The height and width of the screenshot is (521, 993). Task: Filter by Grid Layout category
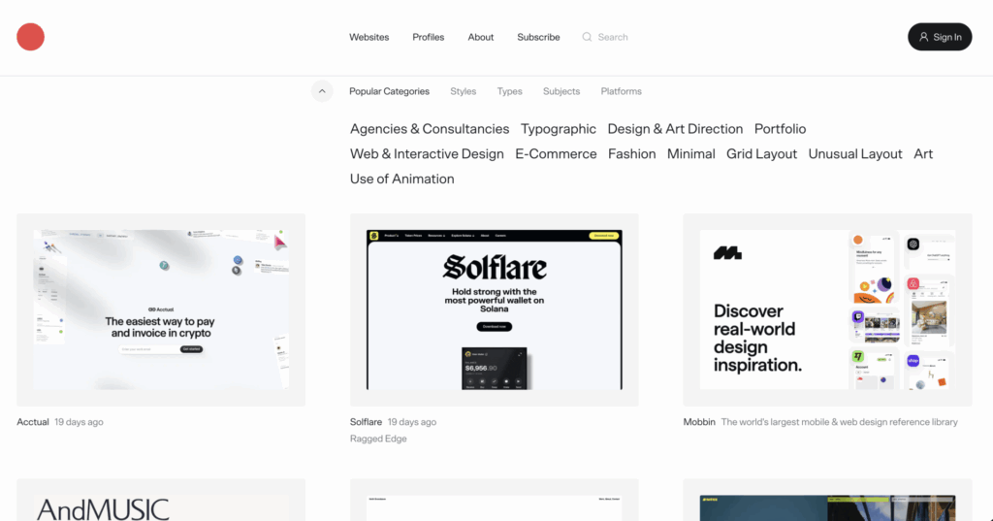[x=762, y=154]
